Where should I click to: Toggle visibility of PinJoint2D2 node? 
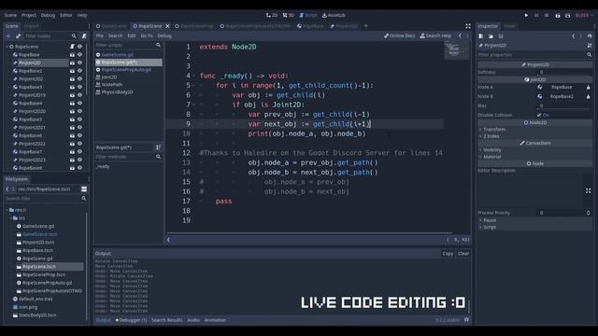click(x=79, y=78)
